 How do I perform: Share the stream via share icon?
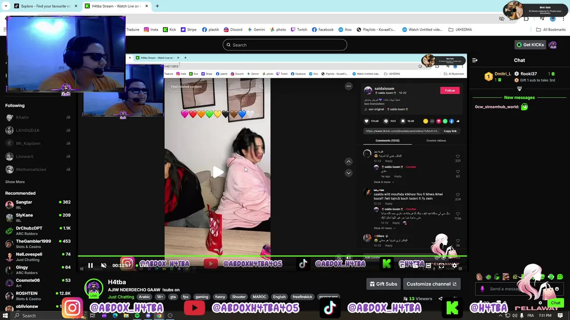pos(440,299)
